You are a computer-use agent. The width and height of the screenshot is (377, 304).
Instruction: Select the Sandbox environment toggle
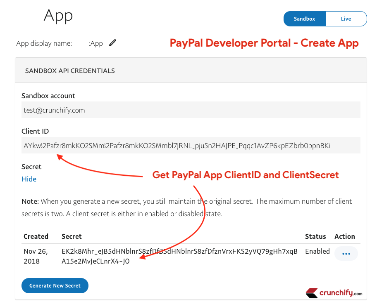(304, 19)
